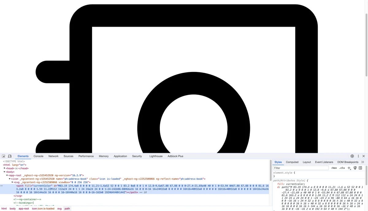This screenshot has width=368, height=211.
Task: Click the app-root breadcrumb
Action: pyautogui.click(x=24, y=209)
